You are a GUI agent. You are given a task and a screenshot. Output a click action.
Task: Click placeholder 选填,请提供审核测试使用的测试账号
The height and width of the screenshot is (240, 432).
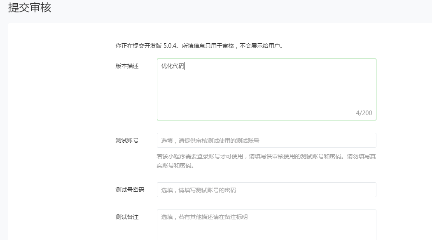click(x=210, y=141)
